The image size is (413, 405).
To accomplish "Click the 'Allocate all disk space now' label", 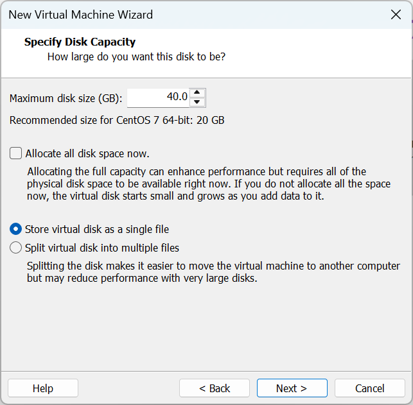I will tap(87, 154).
